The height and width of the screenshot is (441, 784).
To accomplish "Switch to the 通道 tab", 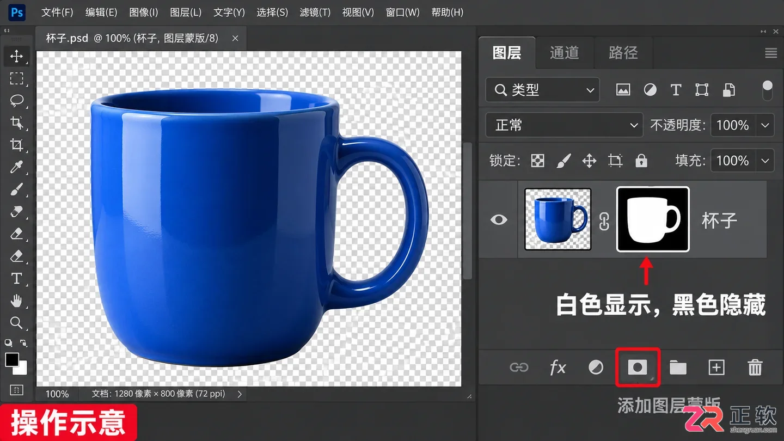I will tap(564, 53).
